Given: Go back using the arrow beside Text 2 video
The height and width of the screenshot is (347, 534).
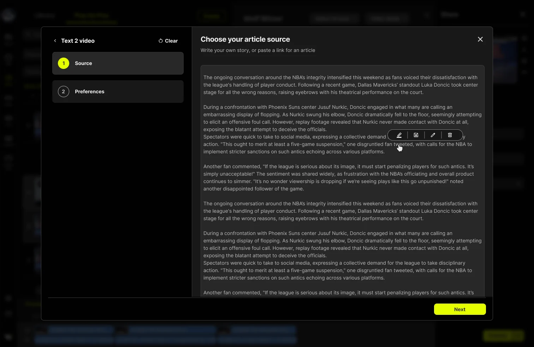Looking at the screenshot, I should 55,41.
